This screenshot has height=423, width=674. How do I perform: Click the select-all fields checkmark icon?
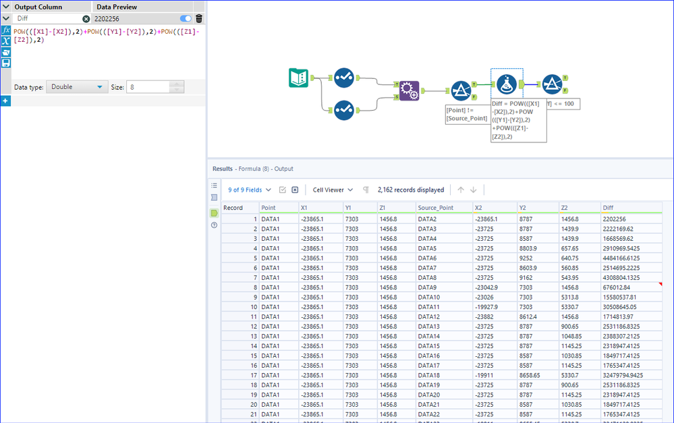pos(283,190)
